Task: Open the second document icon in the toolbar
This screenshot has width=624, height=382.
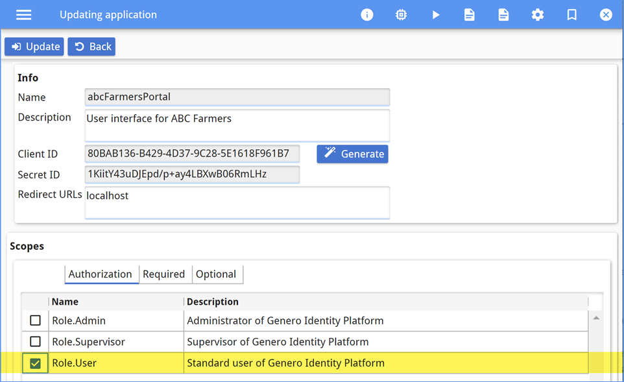Action: [x=503, y=14]
